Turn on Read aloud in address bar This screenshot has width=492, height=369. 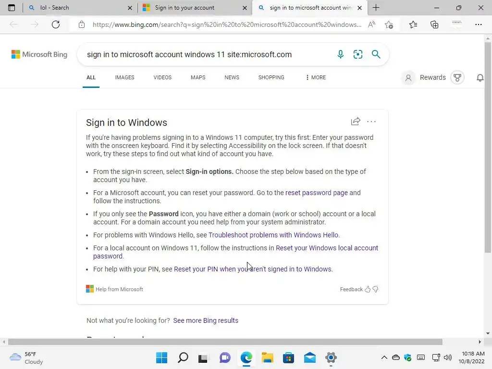click(371, 25)
